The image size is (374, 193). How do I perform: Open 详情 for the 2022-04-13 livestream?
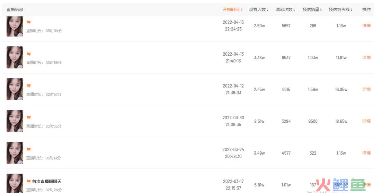pyautogui.click(x=366, y=57)
